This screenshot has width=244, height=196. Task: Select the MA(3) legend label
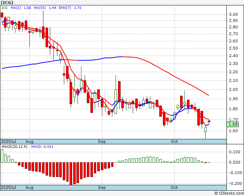point(16,8)
